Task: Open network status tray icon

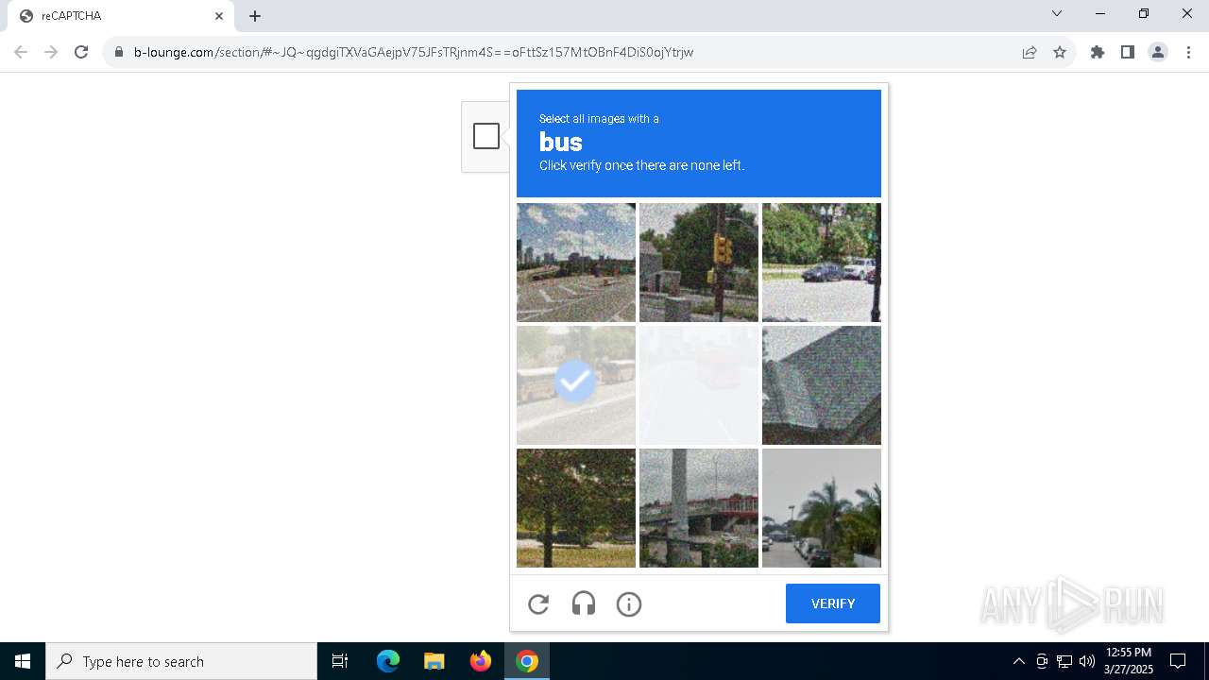Action: (1064, 661)
